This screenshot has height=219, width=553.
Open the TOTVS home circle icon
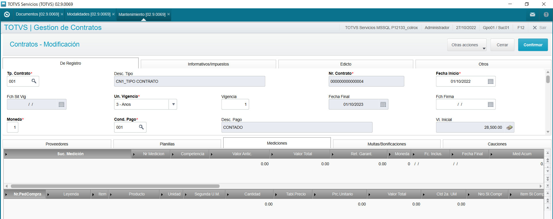pyautogui.click(x=7, y=14)
